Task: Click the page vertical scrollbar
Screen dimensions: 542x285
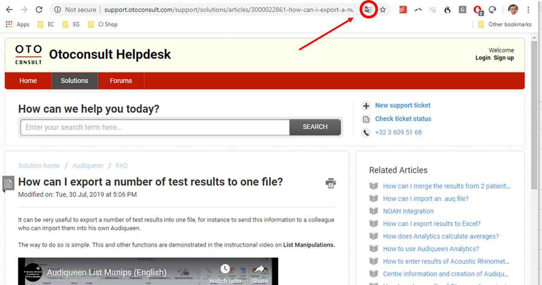Action: [535, 115]
